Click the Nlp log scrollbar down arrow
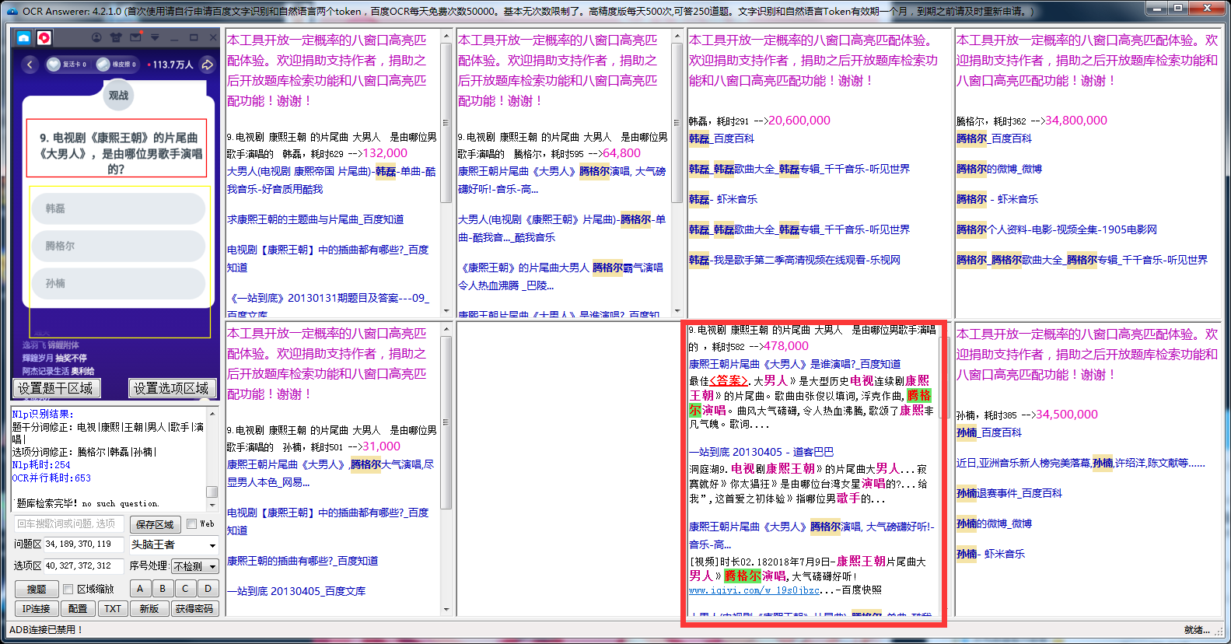Screen dimensions: 1231x644 212,504
